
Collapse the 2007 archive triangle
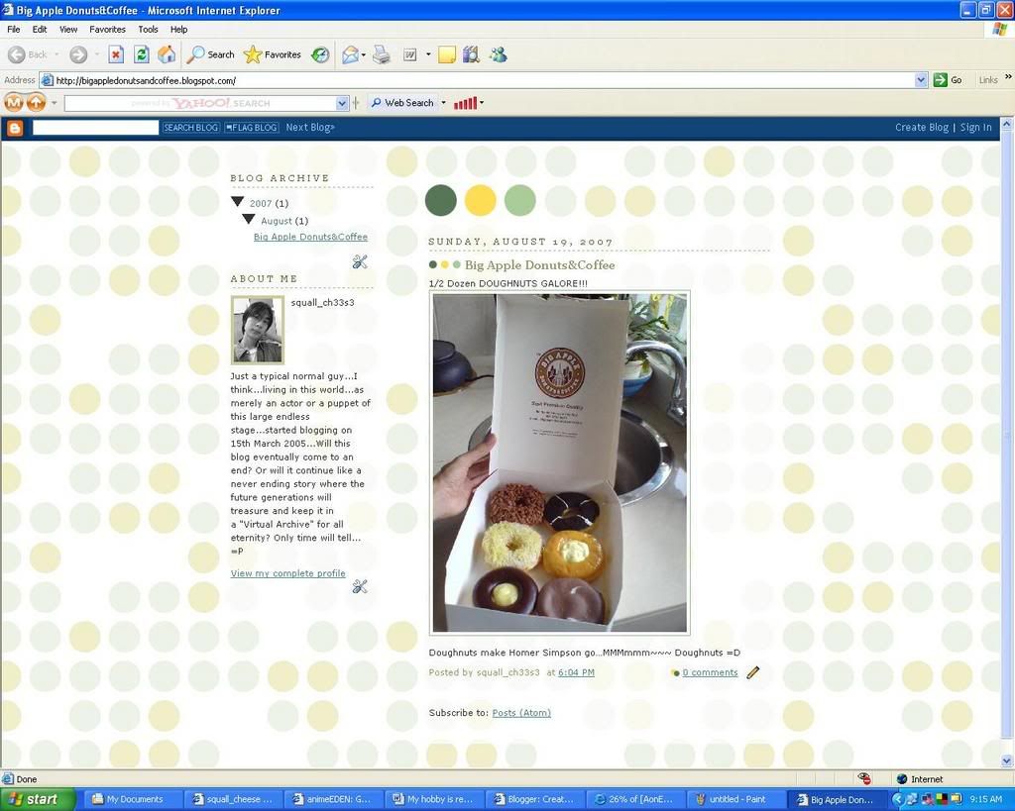point(238,202)
